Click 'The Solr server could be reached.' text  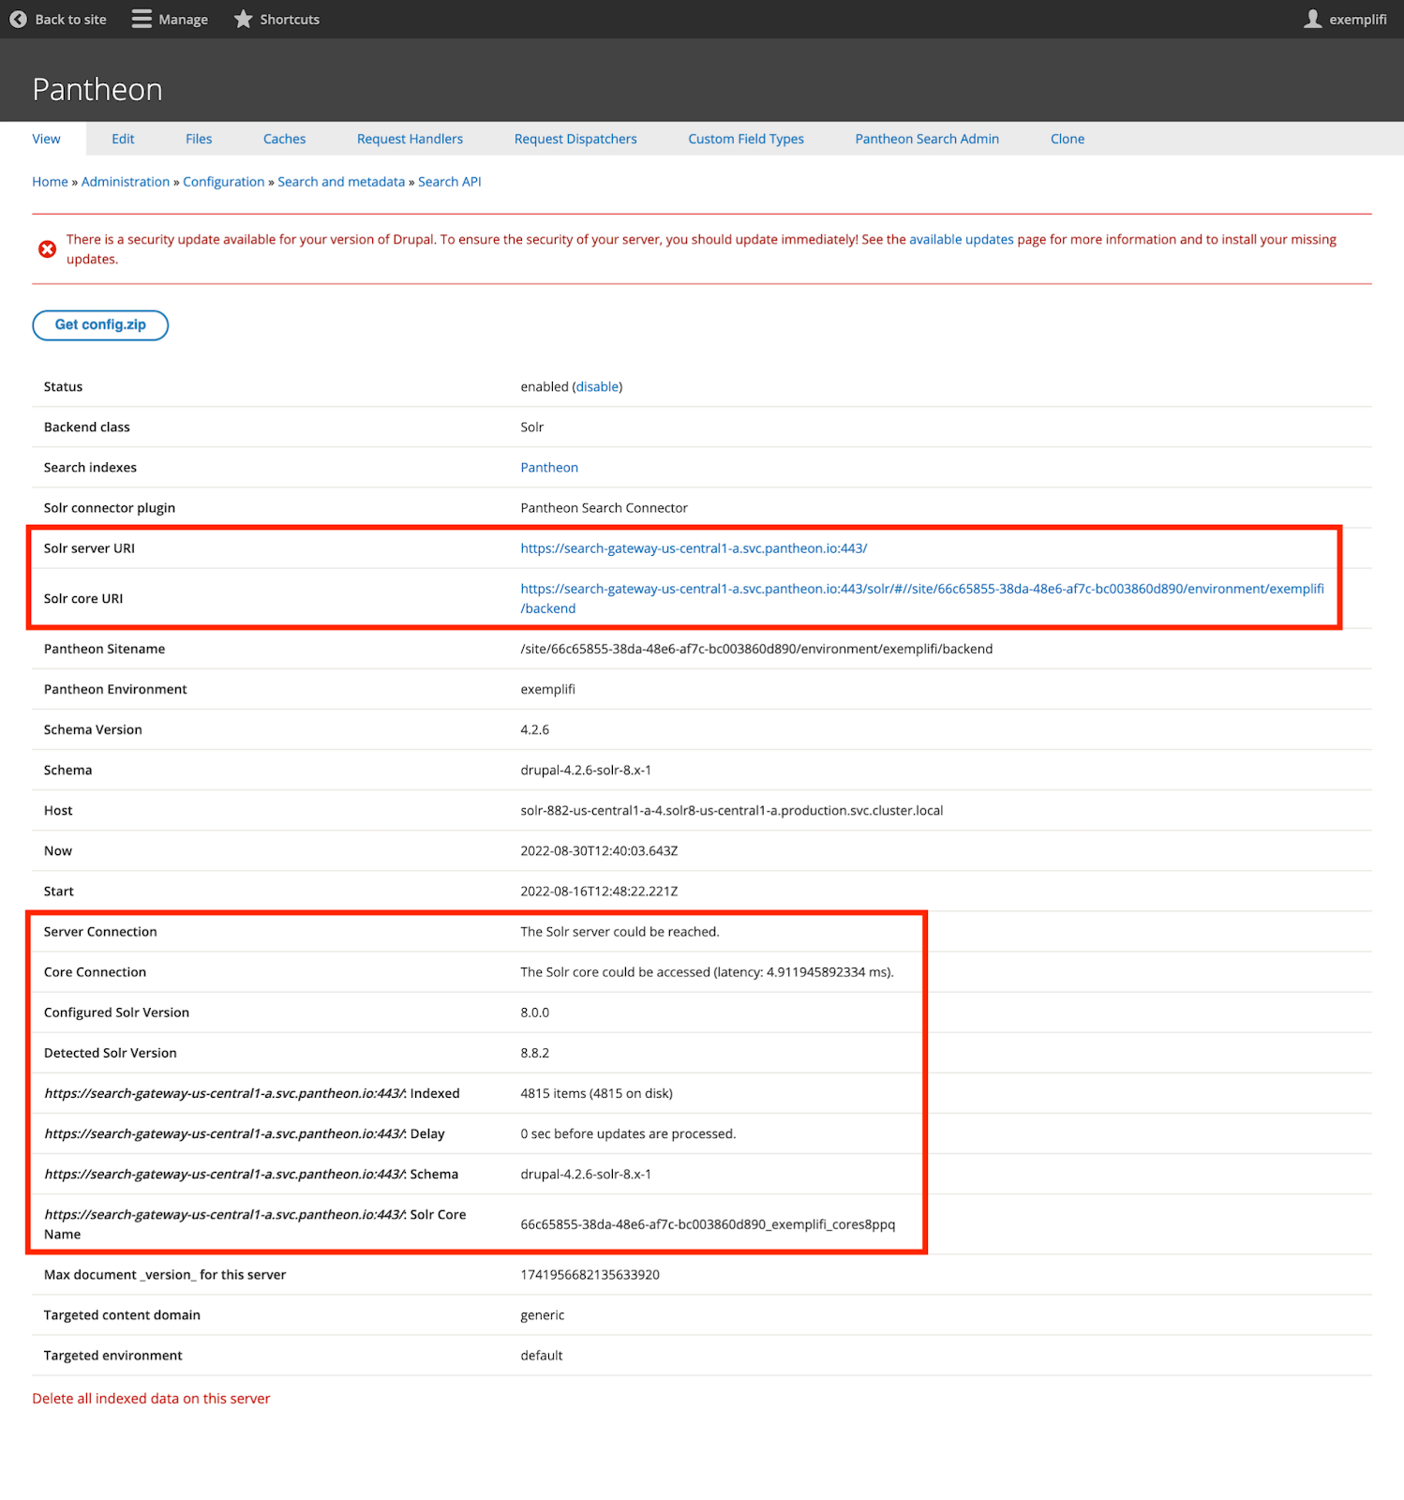pyautogui.click(x=620, y=932)
